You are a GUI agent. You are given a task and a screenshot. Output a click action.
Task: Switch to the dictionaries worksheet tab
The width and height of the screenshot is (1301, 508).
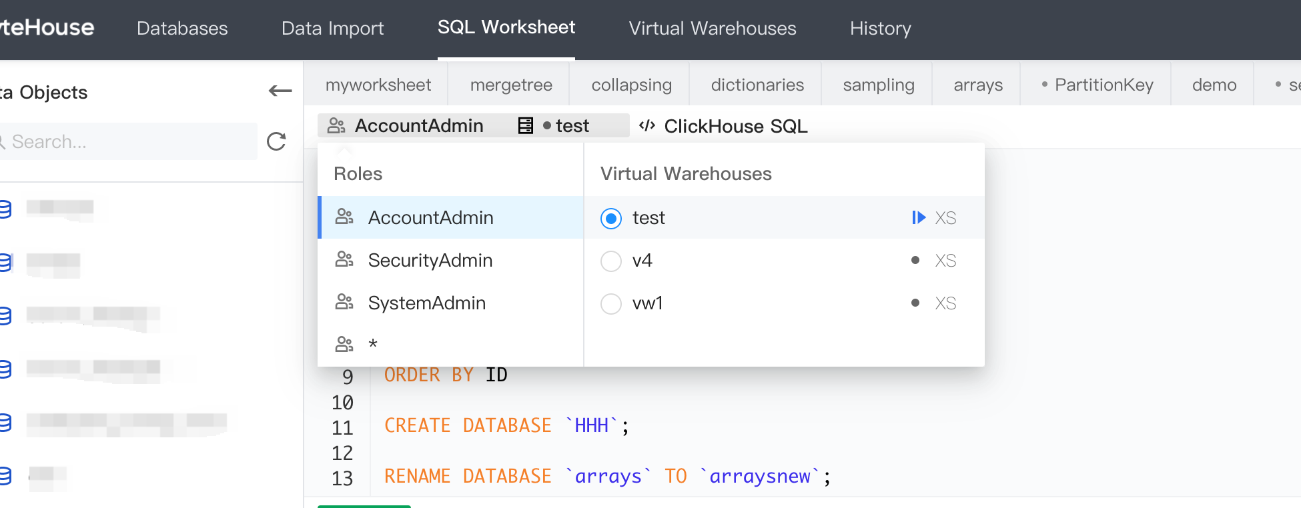tap(757, 85)
